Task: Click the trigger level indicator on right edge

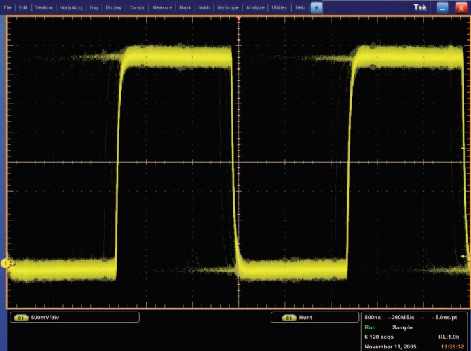Action: (x=464, y=256)
